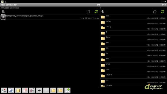Tap folder button beside the equals button
The image size is (167, 94).
(x=53, y=91)
